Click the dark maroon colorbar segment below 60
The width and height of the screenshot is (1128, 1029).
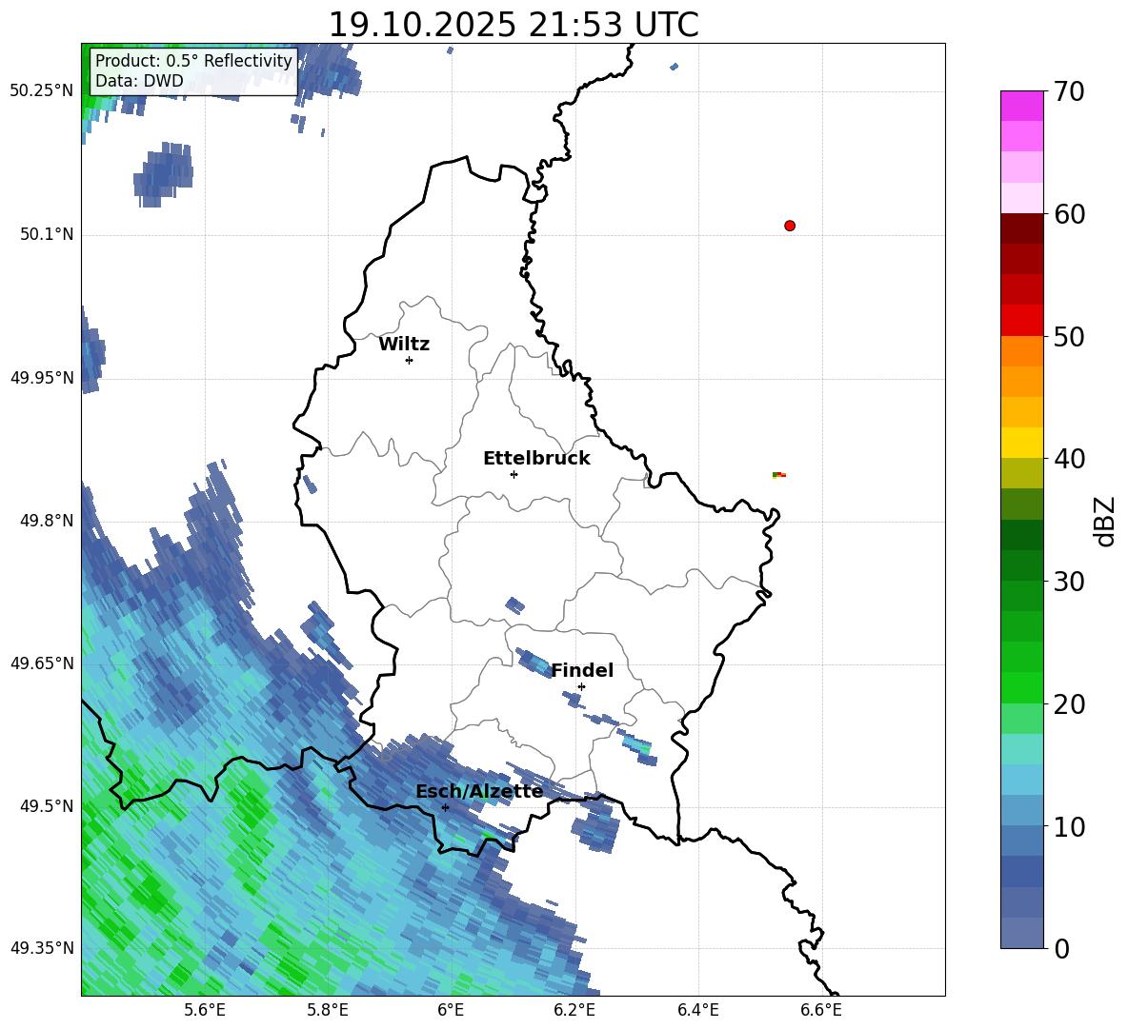coord(1021,228)
